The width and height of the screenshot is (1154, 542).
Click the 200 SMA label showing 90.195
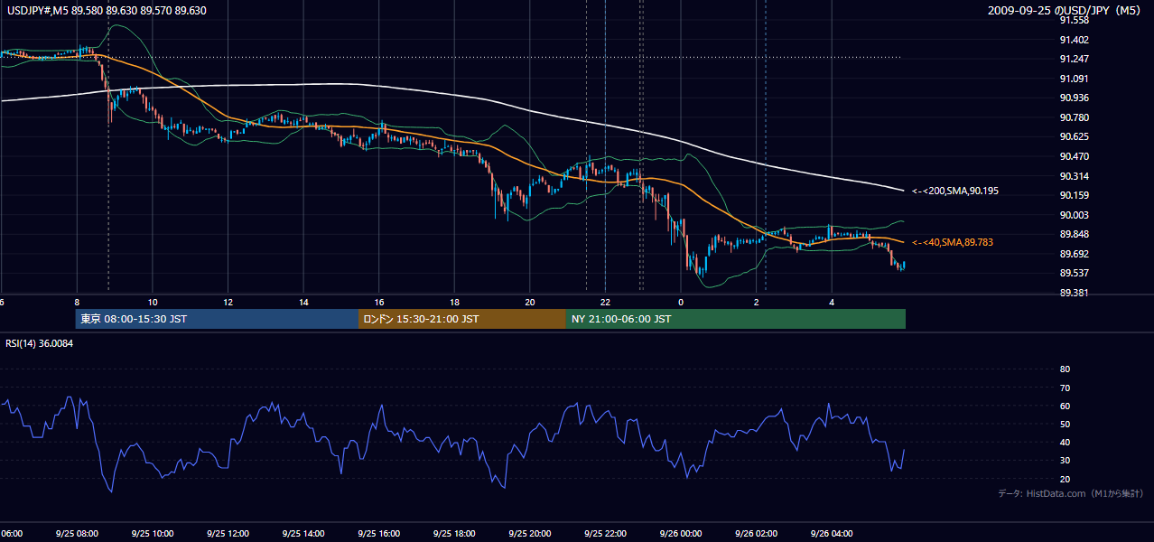point(954,192)
